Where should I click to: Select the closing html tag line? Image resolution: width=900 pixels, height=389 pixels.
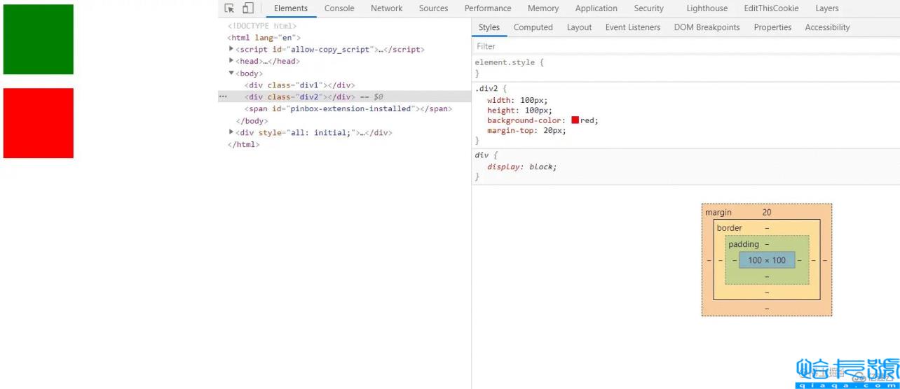tap(244, 145)
